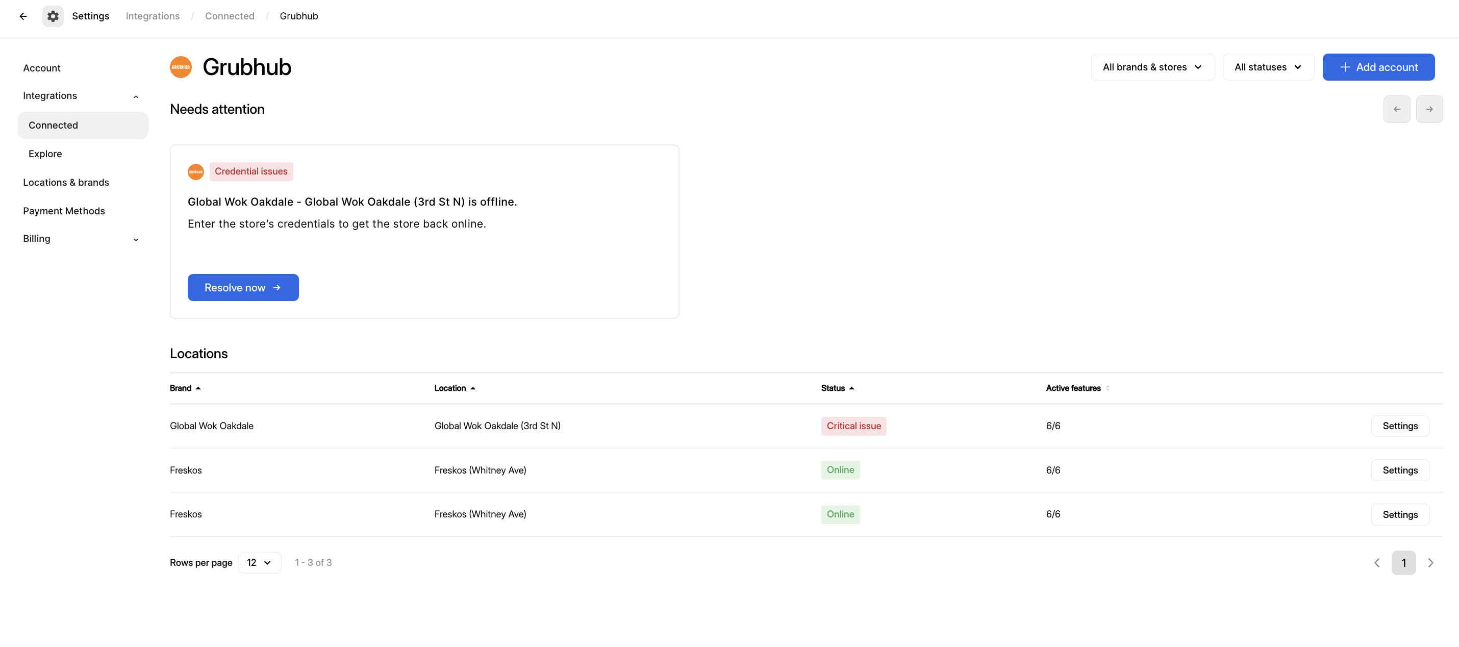
Task: Click Critical issue status badge
Action: point(853,426)
